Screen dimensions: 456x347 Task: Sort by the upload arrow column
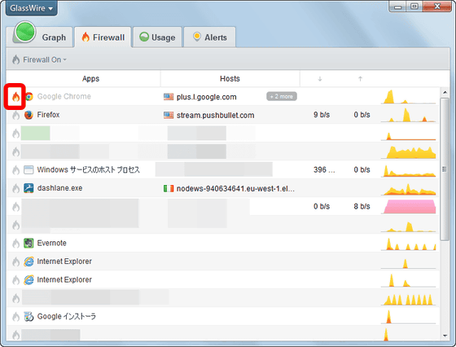coord(360,79)
